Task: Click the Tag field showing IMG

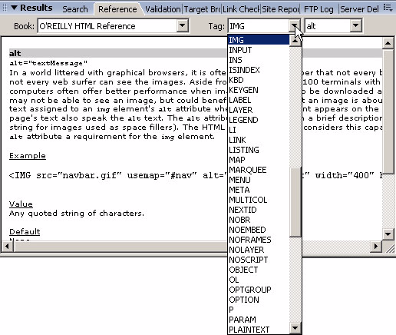Action: pyautogui.click(x=259, y=26)
